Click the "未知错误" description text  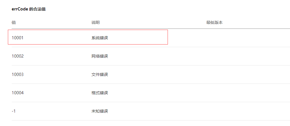pos(100,111)
